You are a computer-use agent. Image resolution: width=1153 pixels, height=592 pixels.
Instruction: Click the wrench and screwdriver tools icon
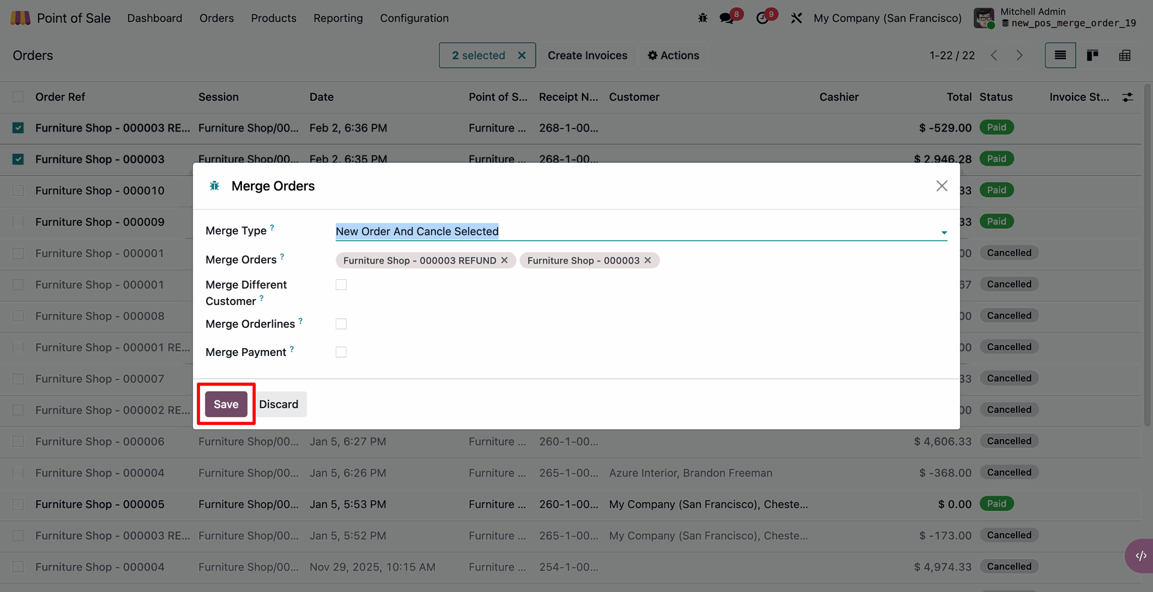point(796,18)
